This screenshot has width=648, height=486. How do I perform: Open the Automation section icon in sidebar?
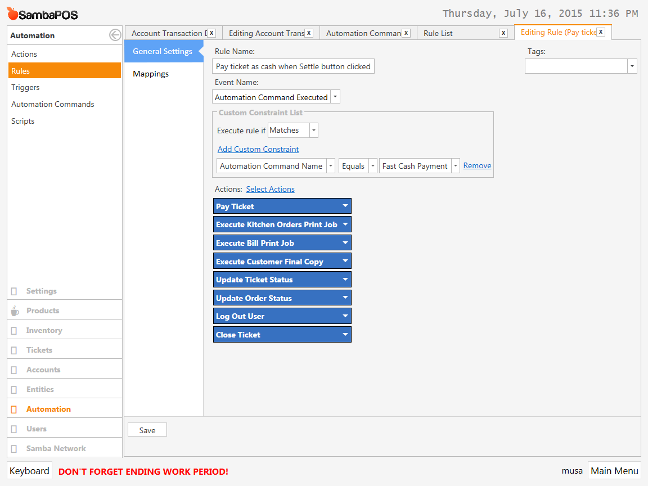[14, 409]
